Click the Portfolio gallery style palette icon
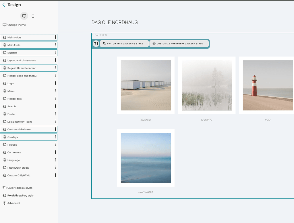The image size is (294, 223). coord(5,195)
